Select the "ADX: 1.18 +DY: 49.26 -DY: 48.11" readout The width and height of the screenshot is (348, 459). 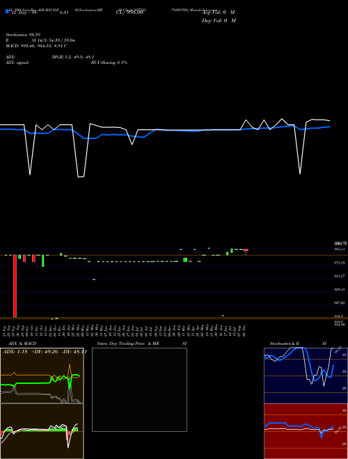click(45, 352)
